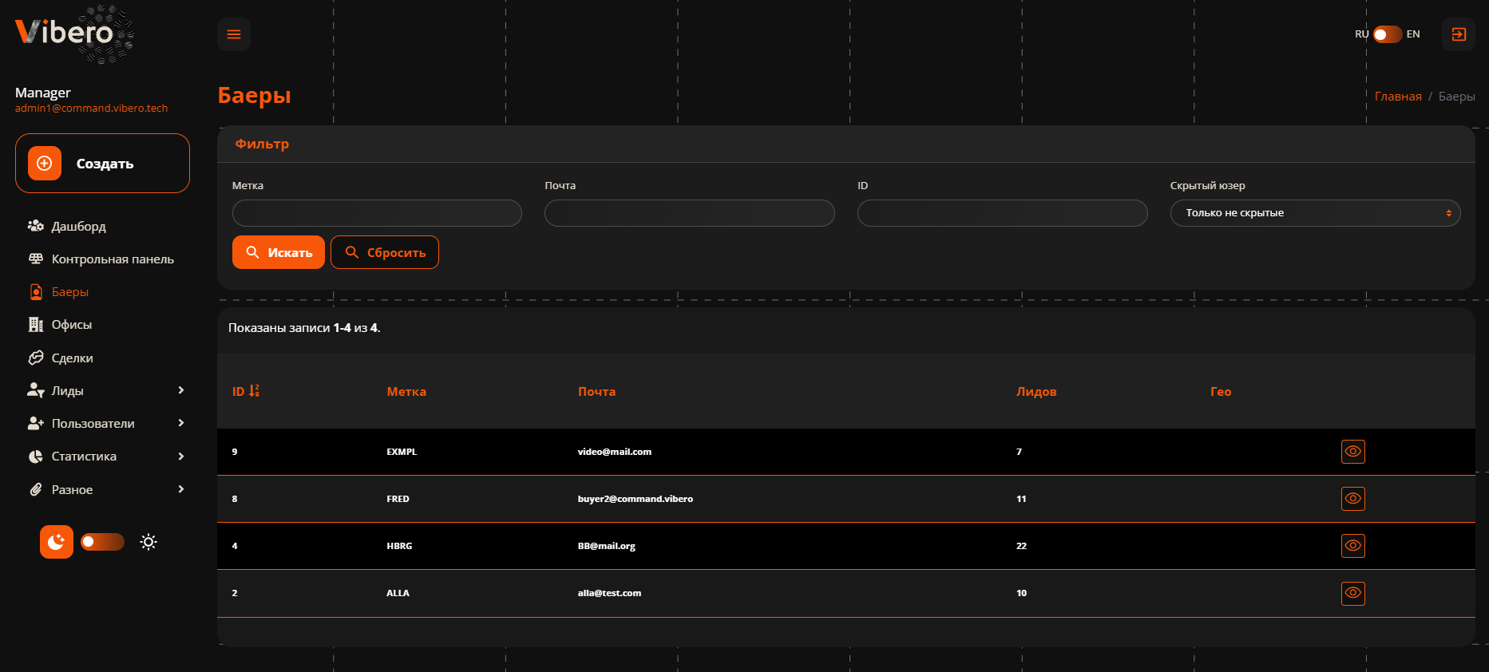This screenshot has width=1489, height=672.
Task: Switch language with the RU/EN toggle
Action: (1388, 34)
